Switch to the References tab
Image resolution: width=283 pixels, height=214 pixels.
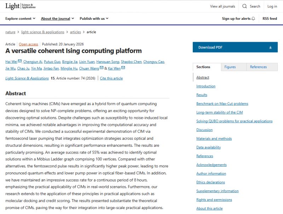(x=258, y=67)
